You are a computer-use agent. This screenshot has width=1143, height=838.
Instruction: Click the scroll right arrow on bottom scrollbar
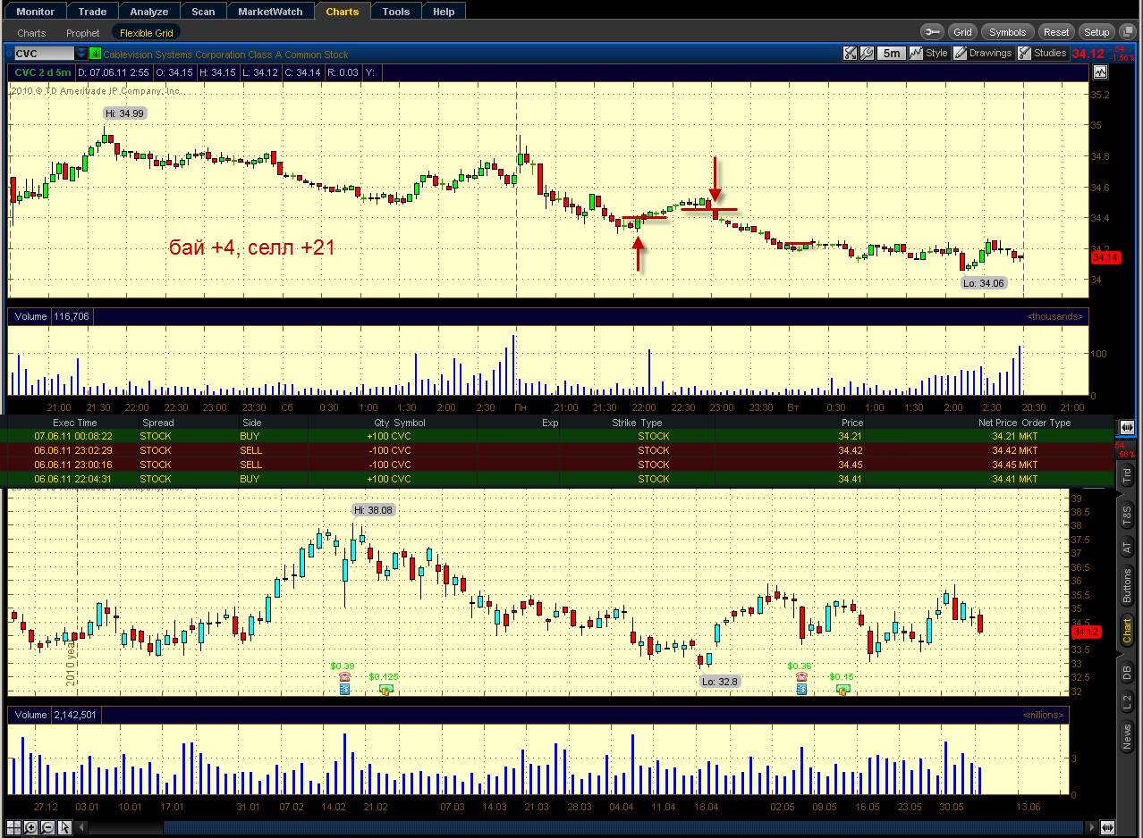click(x=1092, y=827)
